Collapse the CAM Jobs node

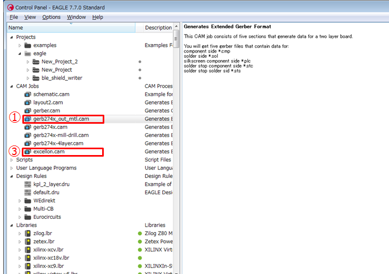(x=11, y=86)
